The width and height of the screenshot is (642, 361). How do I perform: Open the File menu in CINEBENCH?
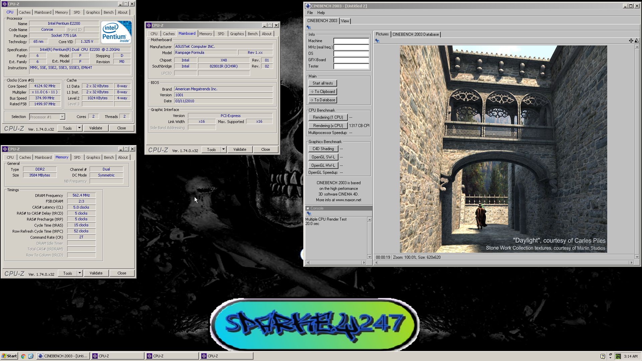click(x=310, y=13)
